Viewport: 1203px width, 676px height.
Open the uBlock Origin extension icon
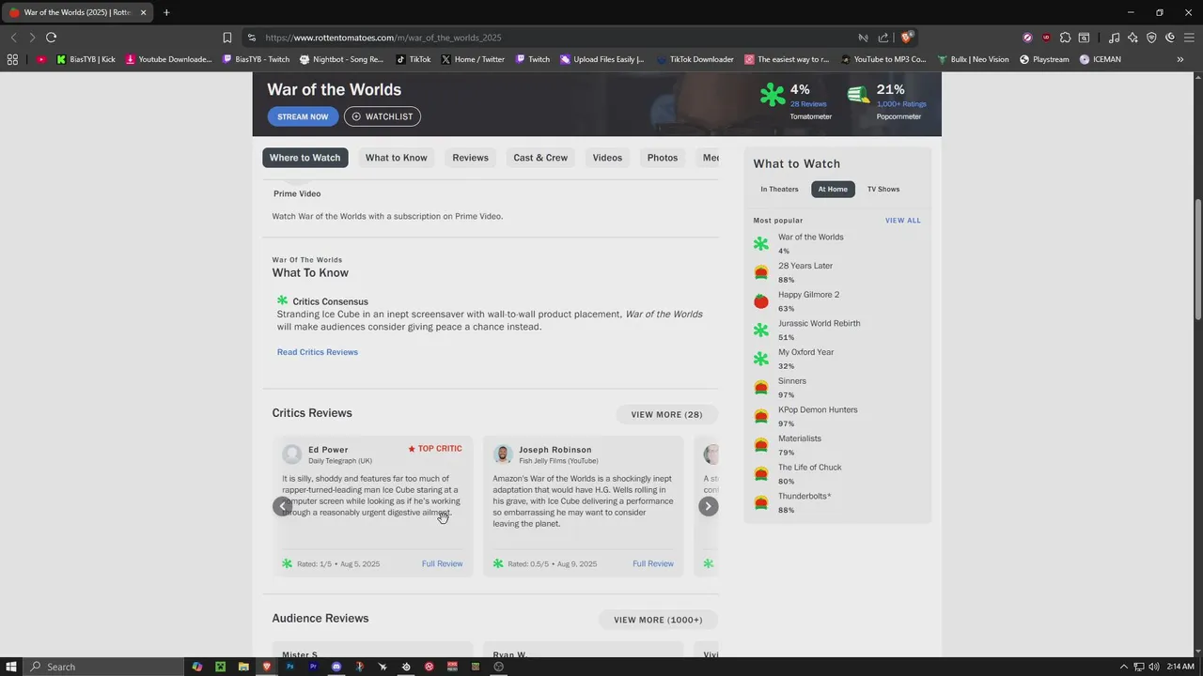pos(1046,38)
